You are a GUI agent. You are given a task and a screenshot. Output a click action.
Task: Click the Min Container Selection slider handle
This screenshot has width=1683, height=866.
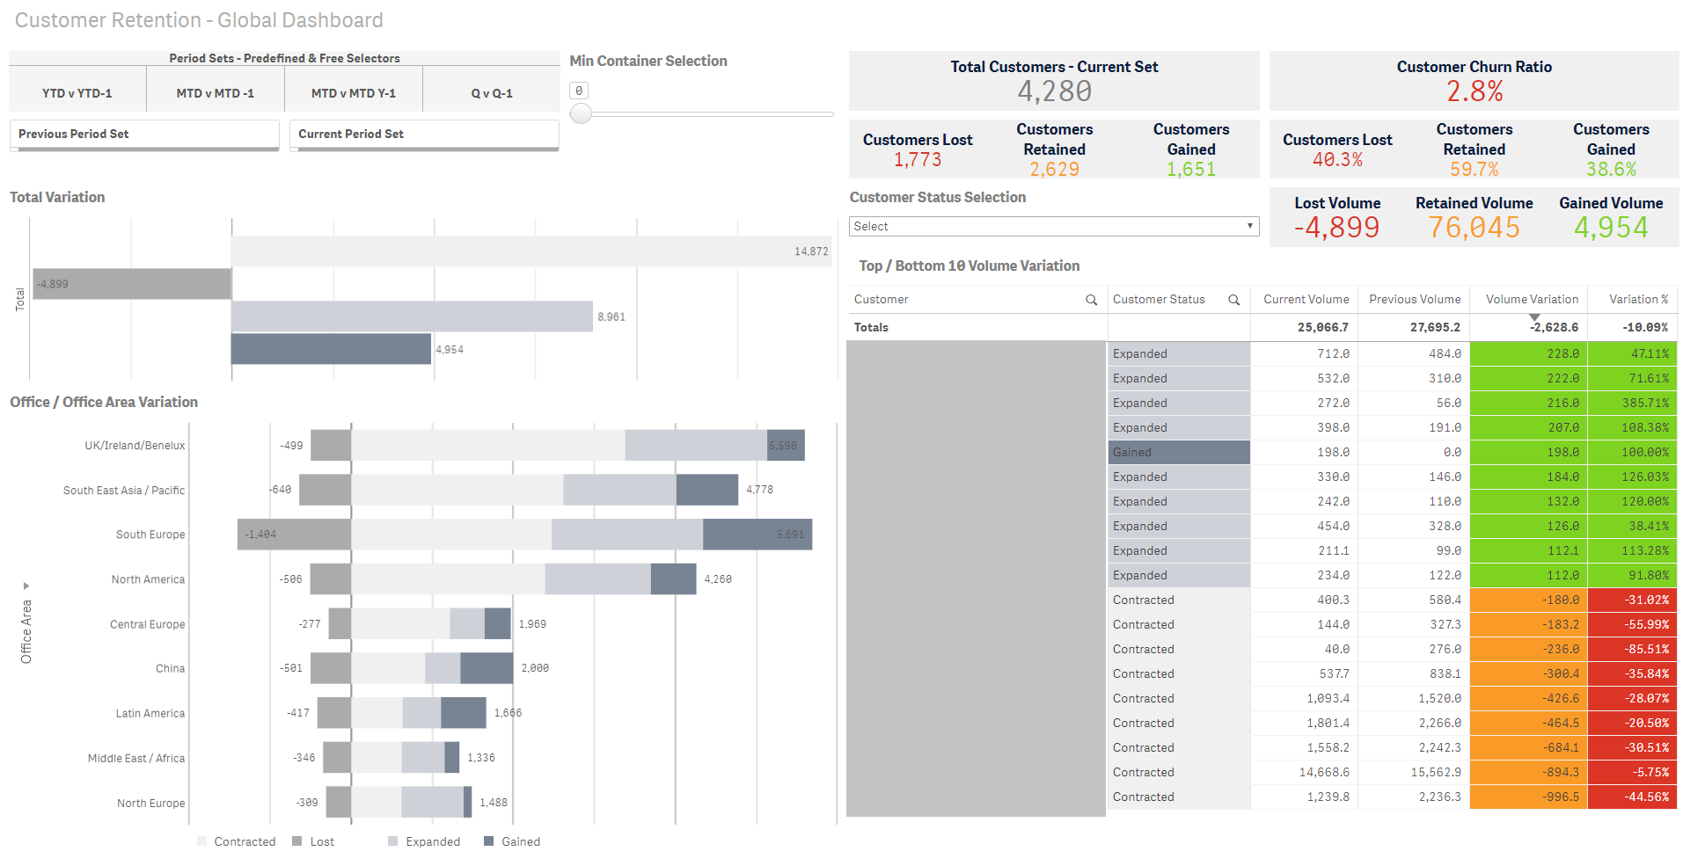point(581,113)
